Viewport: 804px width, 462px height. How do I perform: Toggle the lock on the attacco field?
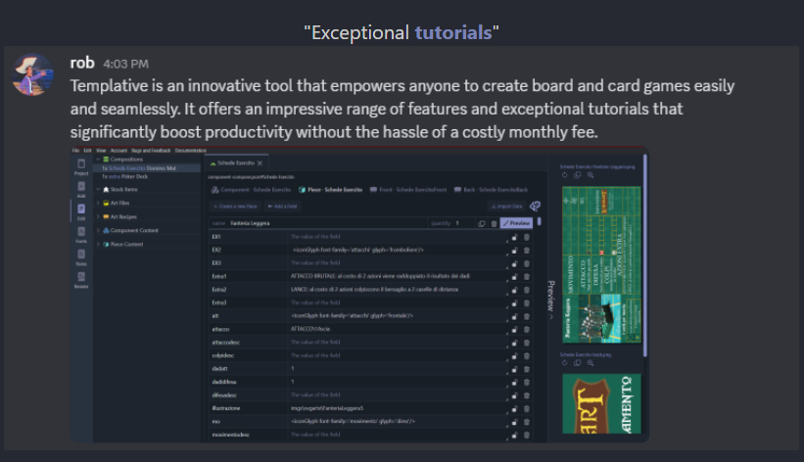pos(514,329)
